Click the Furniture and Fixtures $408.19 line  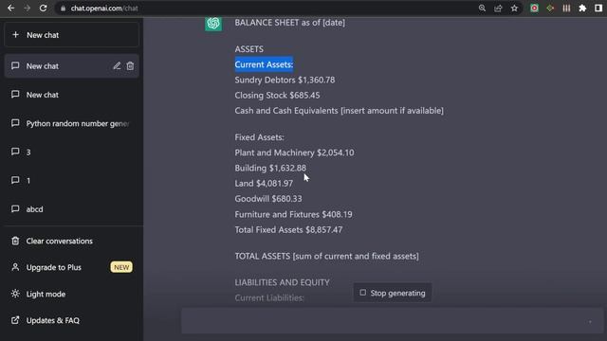[x=293, y=214]
